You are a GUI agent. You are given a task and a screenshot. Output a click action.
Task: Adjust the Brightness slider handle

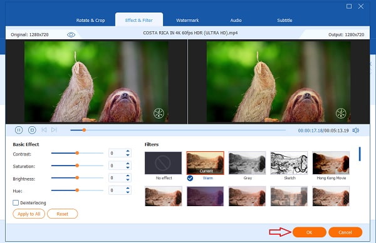pyautogui.click(x=77, y=178)
